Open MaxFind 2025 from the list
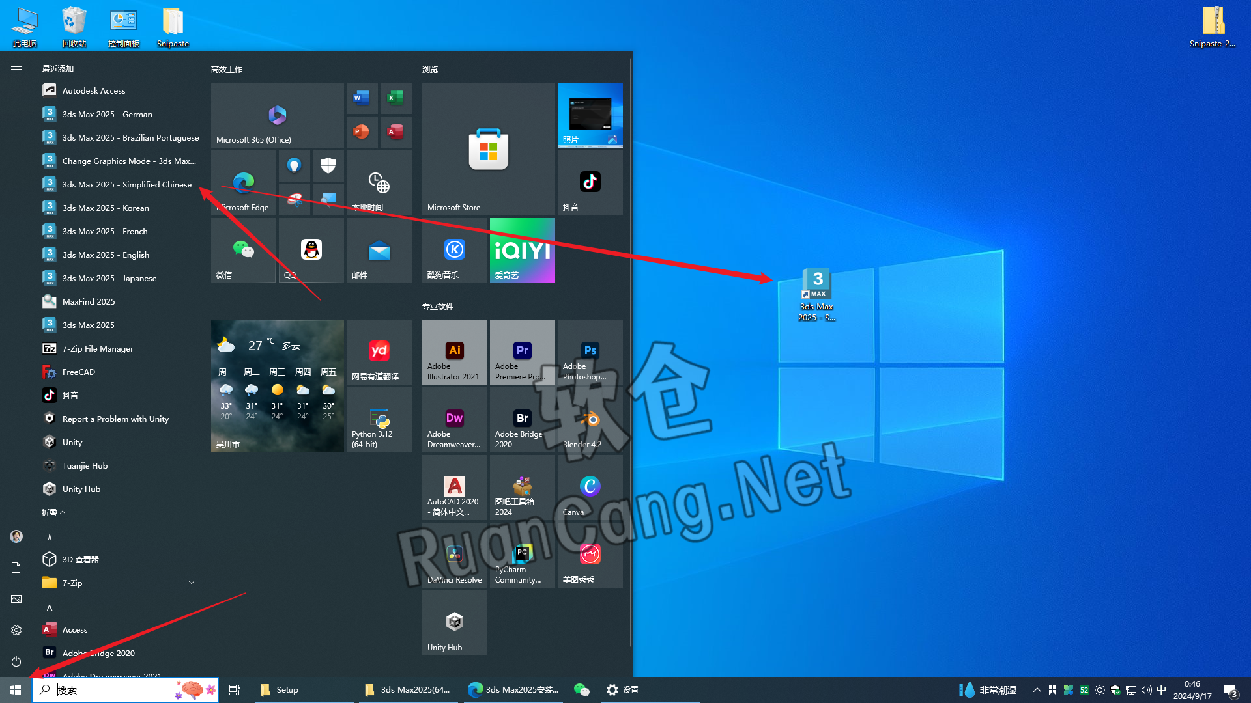Viewport: 1251px width, 703px height. [x=121, y=301]
